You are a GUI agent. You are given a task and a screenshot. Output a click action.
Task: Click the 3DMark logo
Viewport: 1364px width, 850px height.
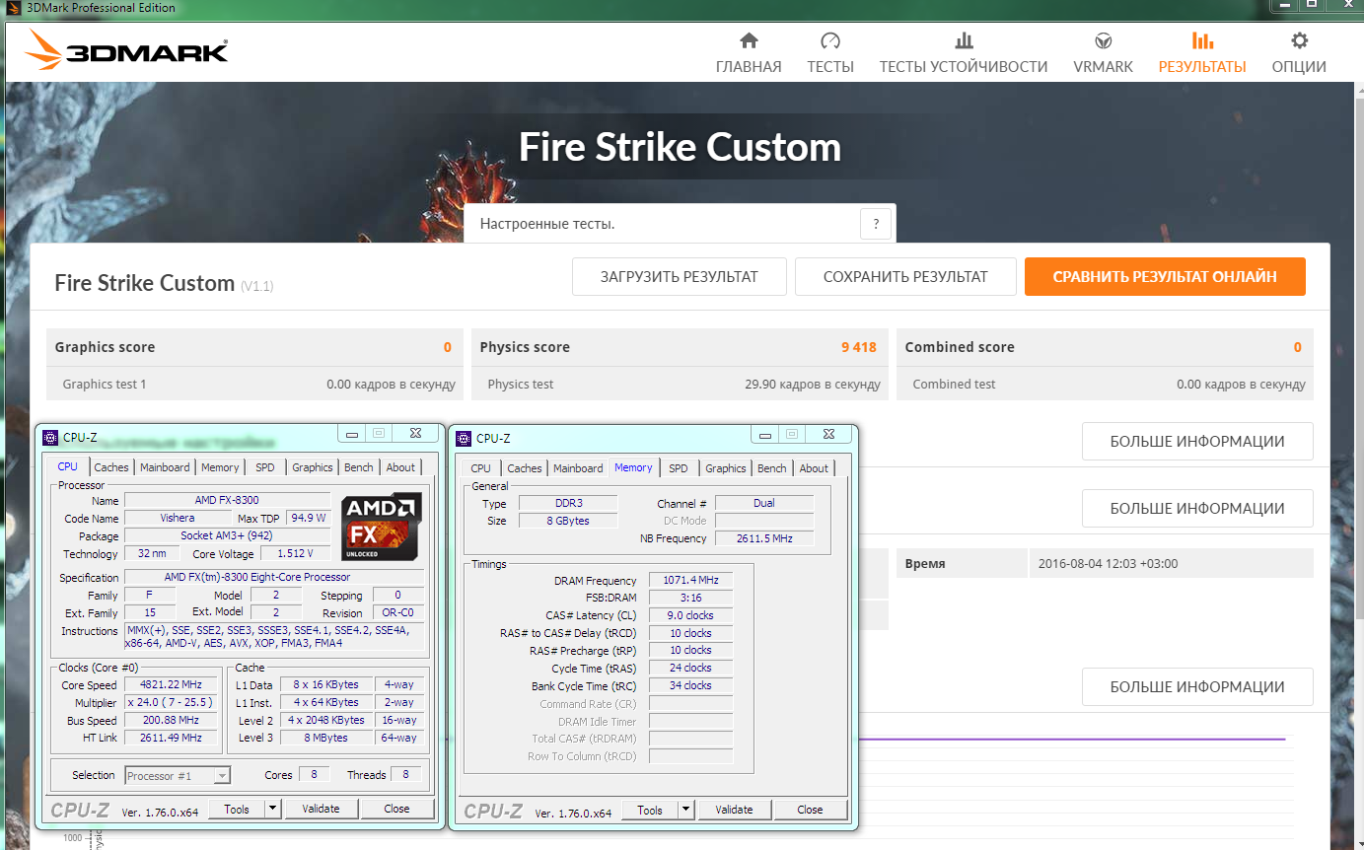point(127,49)
